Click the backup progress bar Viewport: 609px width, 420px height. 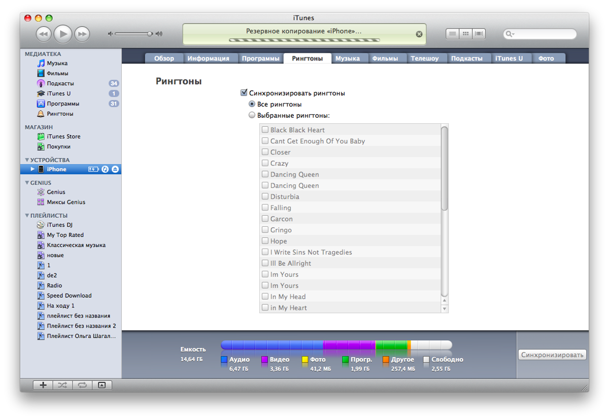click(304, 40)
